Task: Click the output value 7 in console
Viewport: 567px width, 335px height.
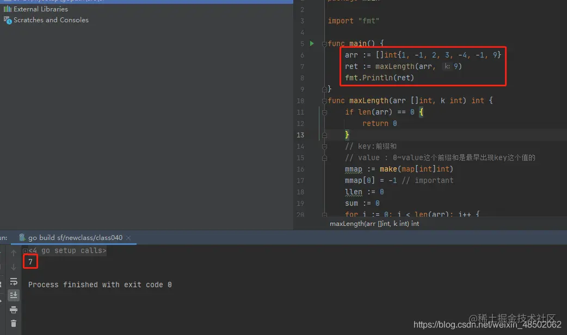Action: [x=30, y=262]
